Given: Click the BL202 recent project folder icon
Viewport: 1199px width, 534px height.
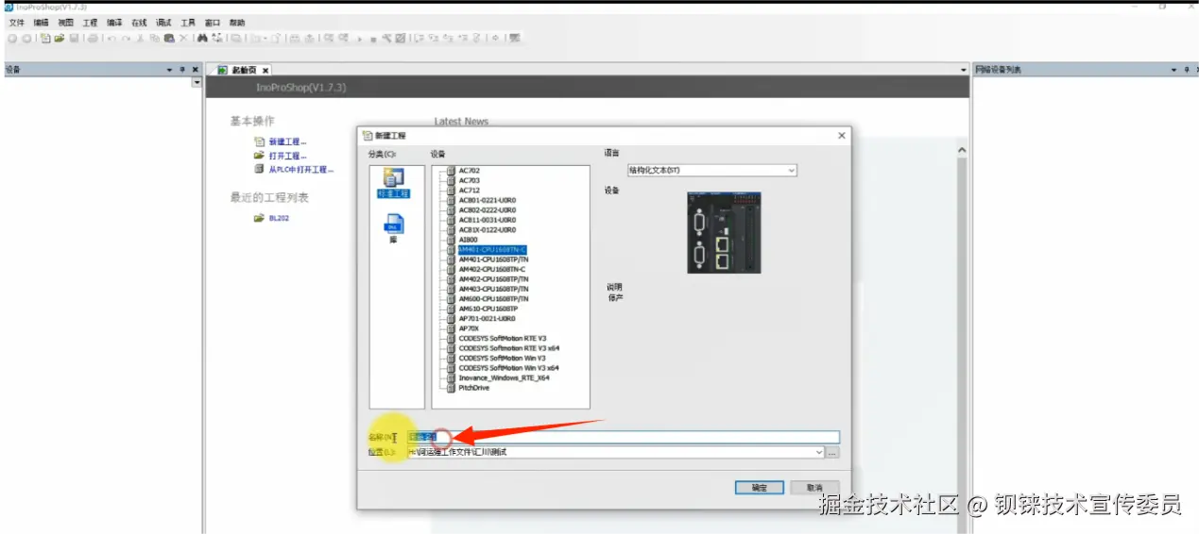Looking at the screenshot, I should coord(260,218).
